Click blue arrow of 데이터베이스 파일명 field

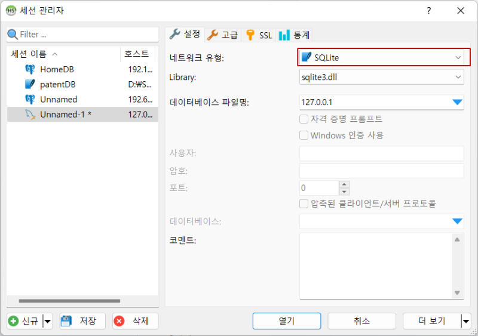(457, 102)
